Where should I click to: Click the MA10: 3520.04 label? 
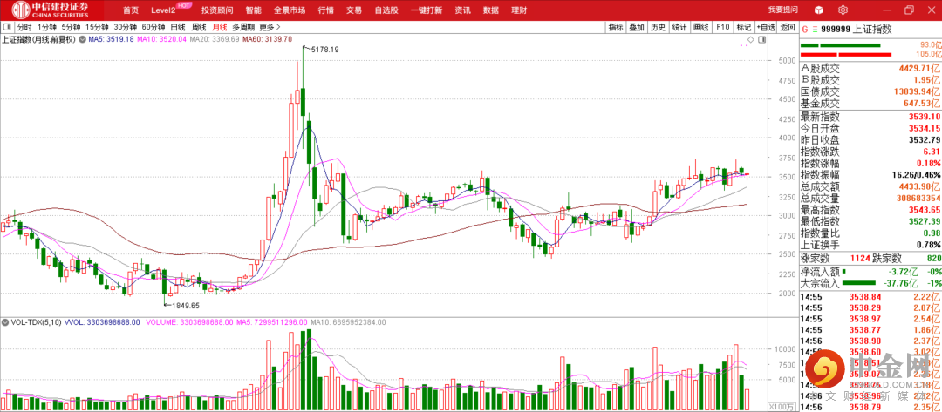click(161, 39)
